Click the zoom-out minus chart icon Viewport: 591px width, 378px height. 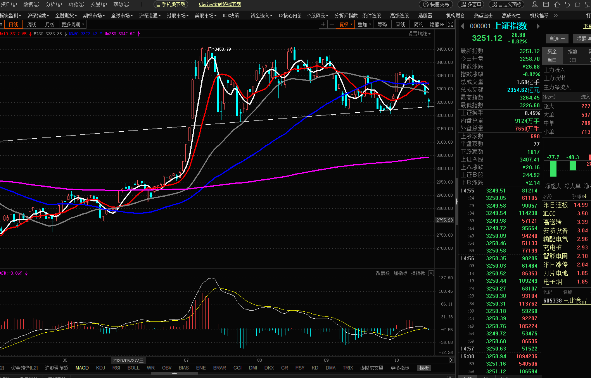point(332,24)
